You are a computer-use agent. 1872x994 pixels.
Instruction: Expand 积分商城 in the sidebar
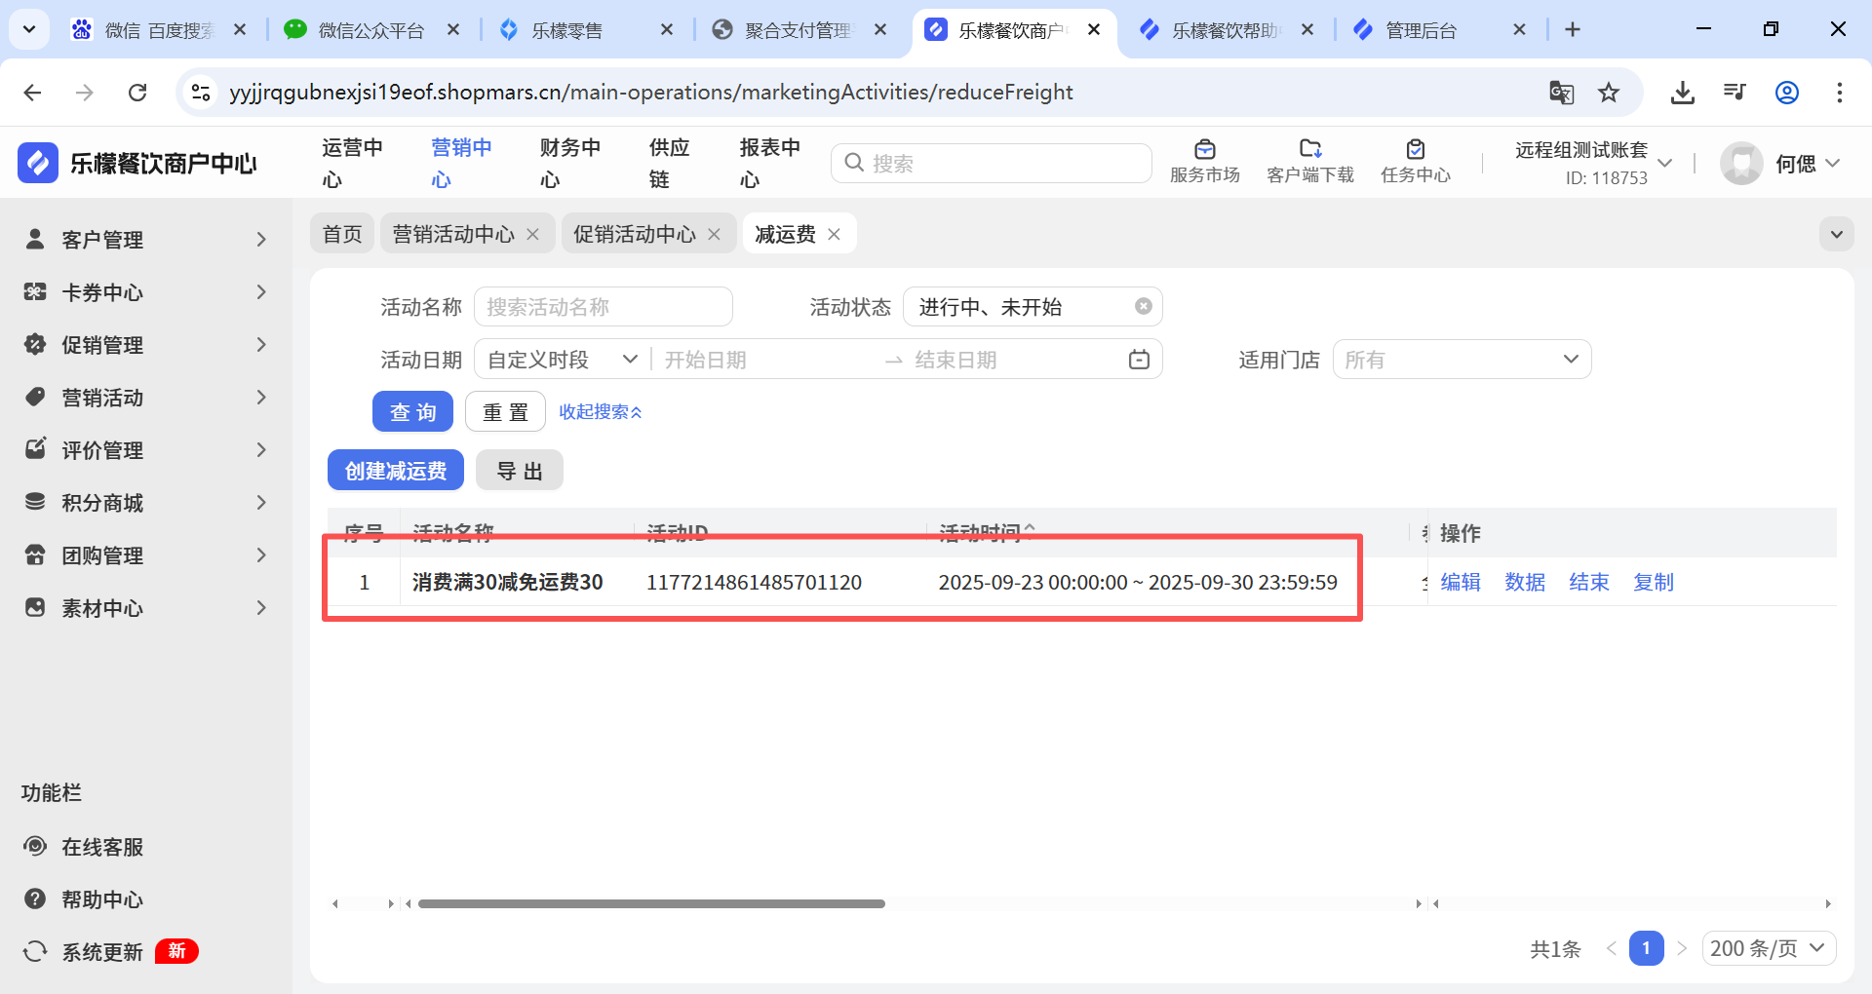coord(146,502)
